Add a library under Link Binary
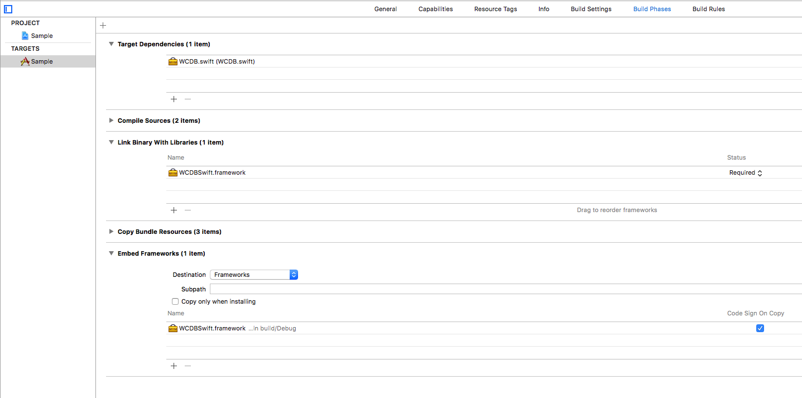 pos(174,210)
